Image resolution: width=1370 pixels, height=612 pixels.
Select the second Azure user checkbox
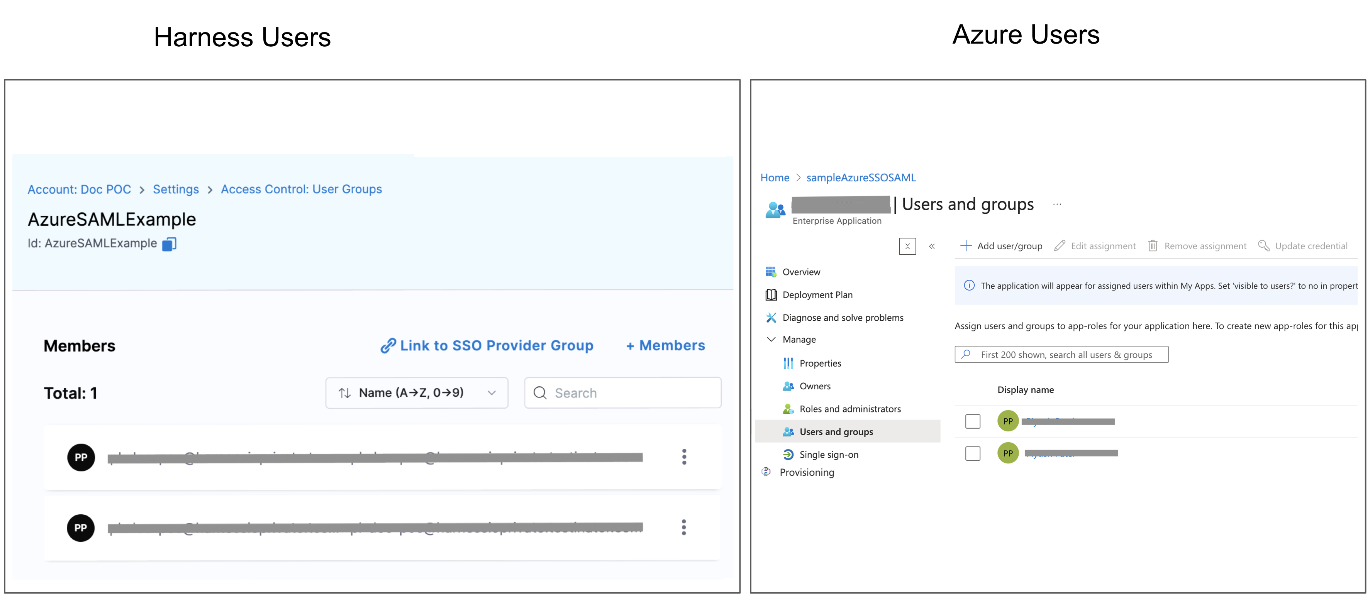(x=973, y=453)
